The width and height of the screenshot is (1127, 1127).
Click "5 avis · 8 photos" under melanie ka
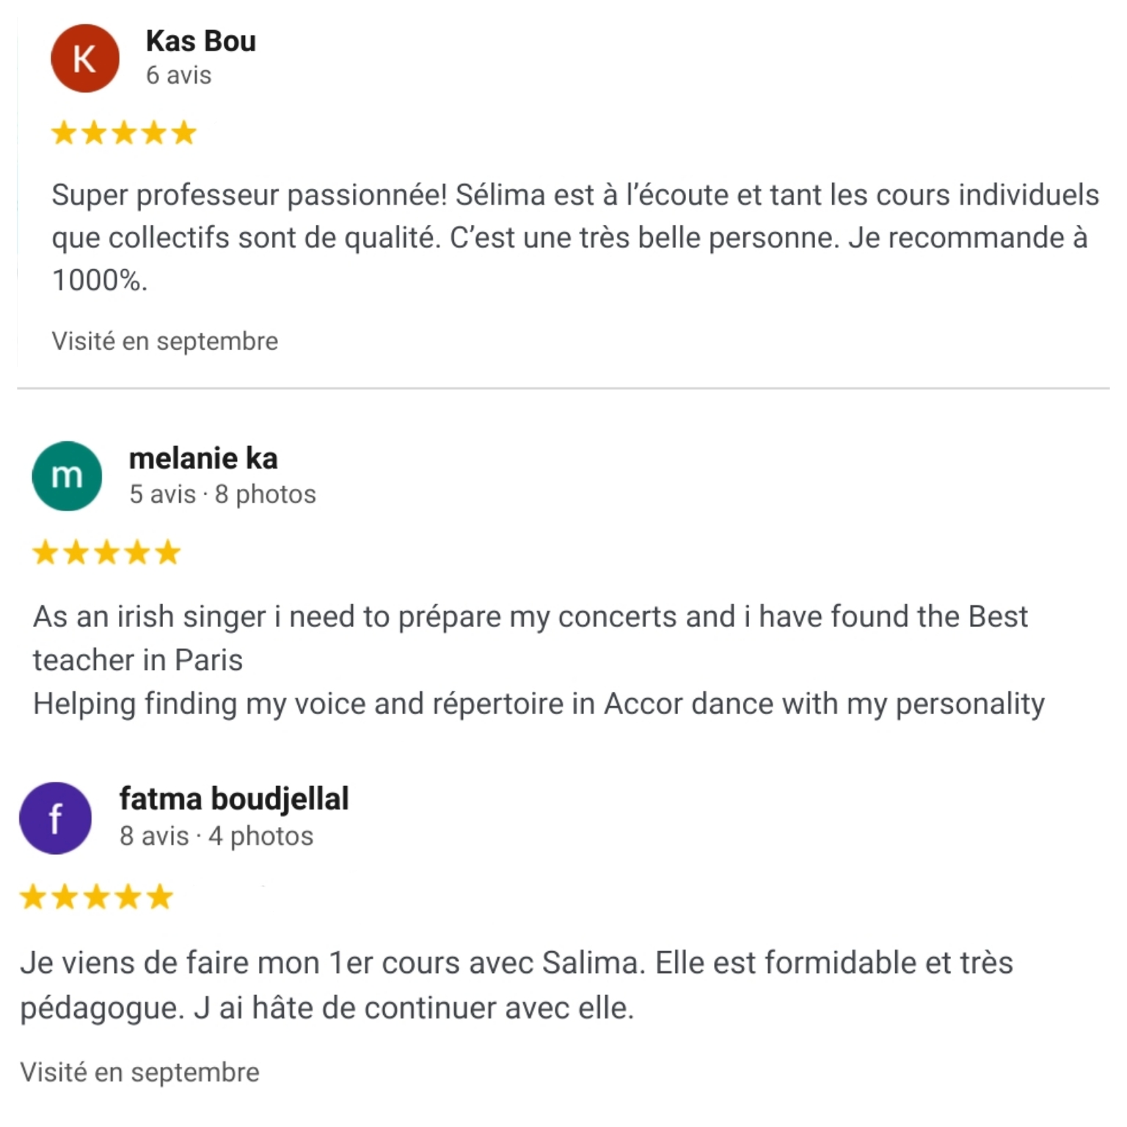click(222, 494)
